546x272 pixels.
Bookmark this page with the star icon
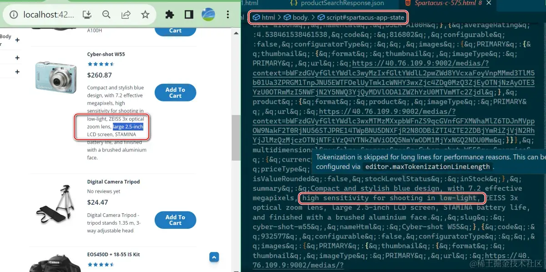(x=145, y=15)
